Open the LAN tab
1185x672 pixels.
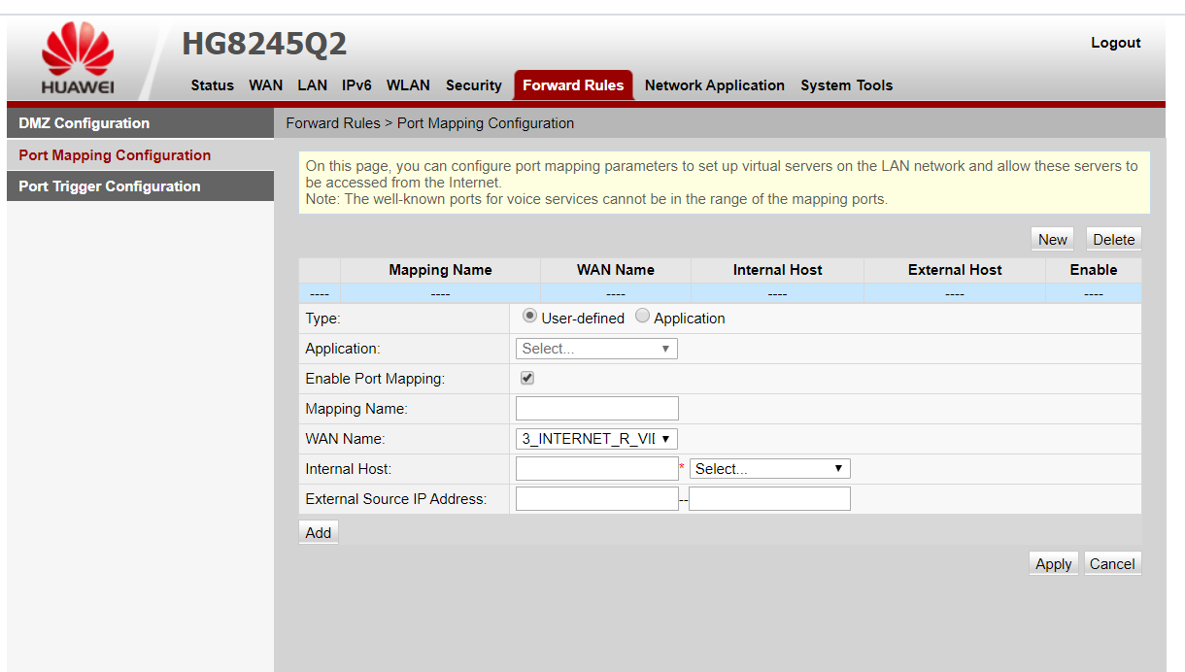pyautogui.click(x=312, y=85)
